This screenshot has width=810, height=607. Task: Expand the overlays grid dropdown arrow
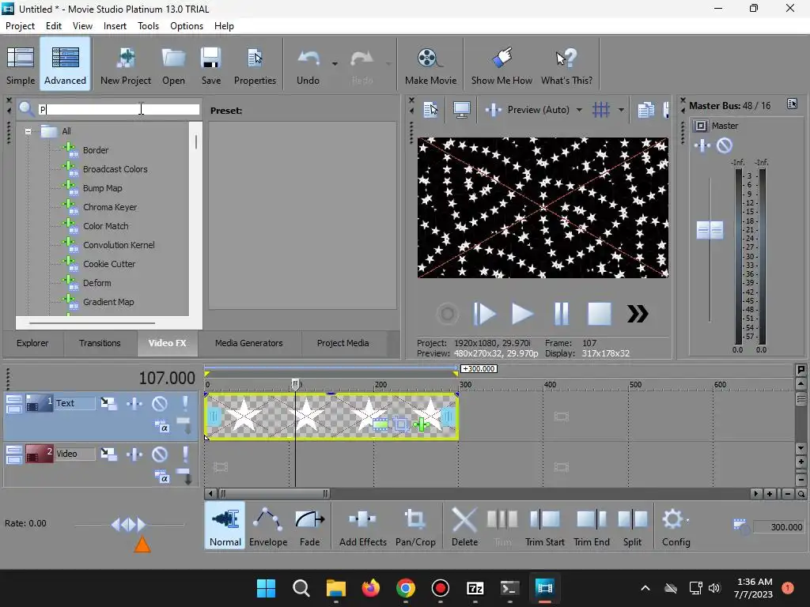point(621,109)
